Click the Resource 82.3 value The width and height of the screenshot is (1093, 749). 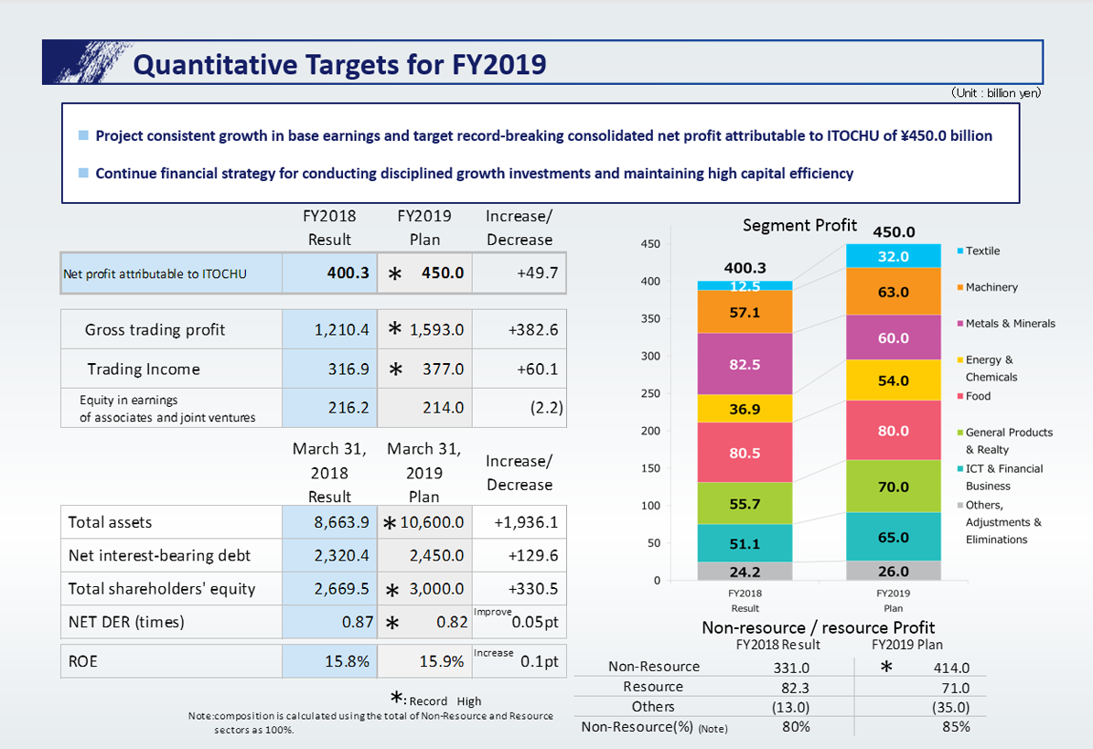[796, 688]
